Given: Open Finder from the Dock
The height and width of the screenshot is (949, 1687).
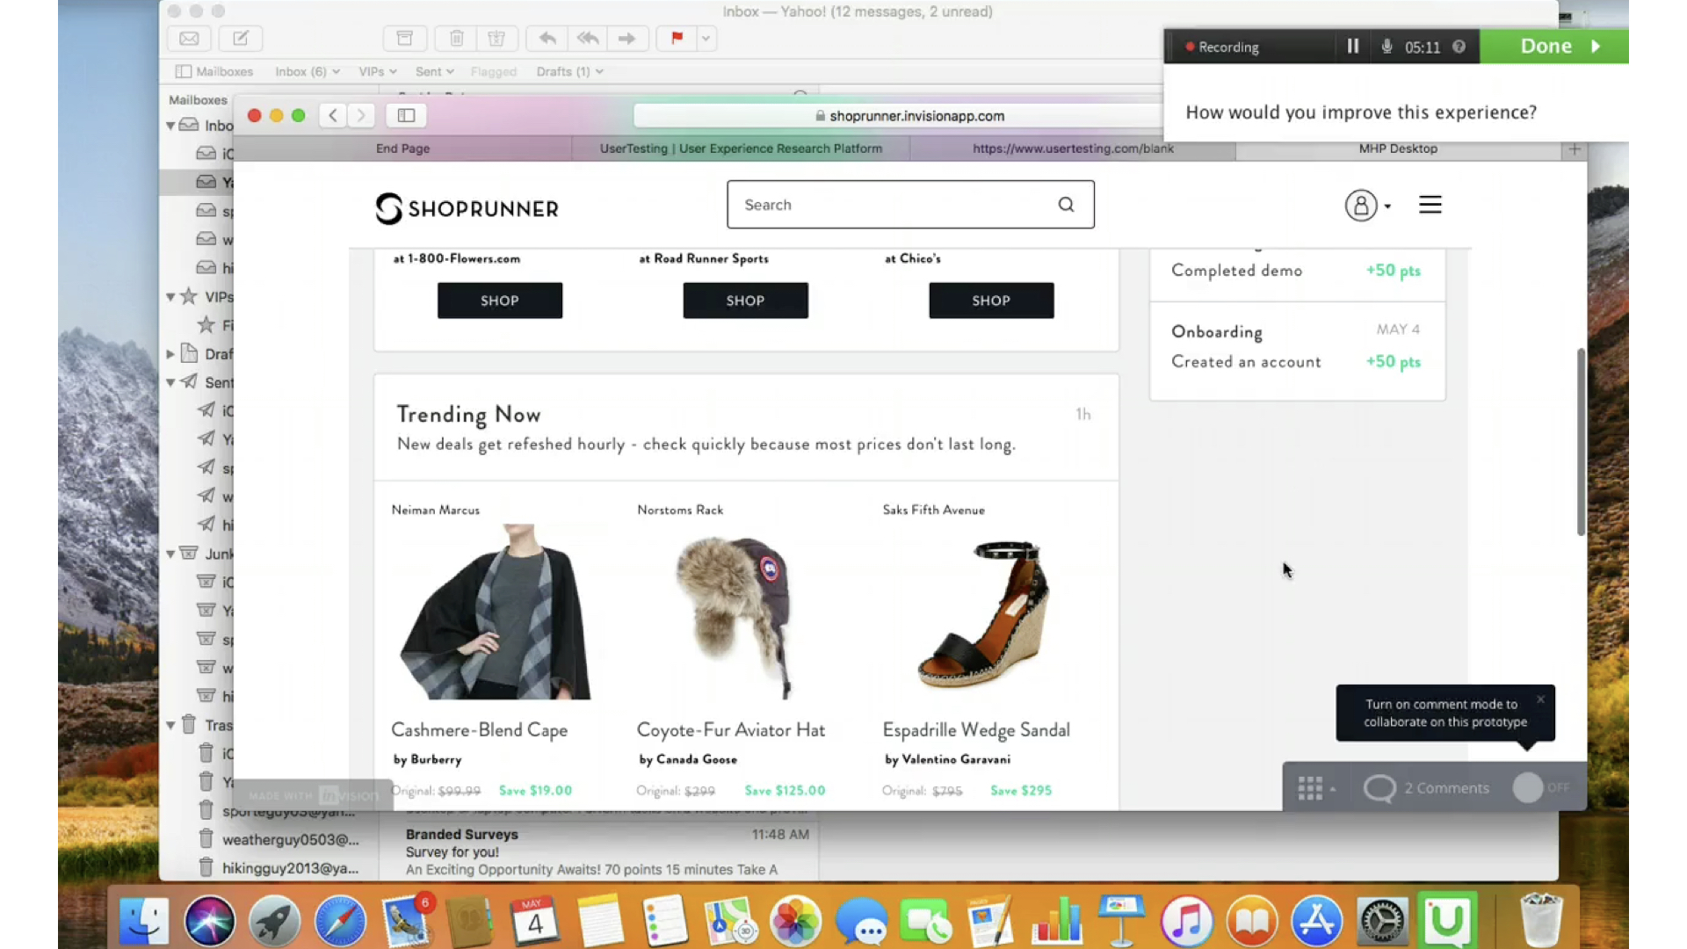Looking at the screenshot, I should [144, 921].
